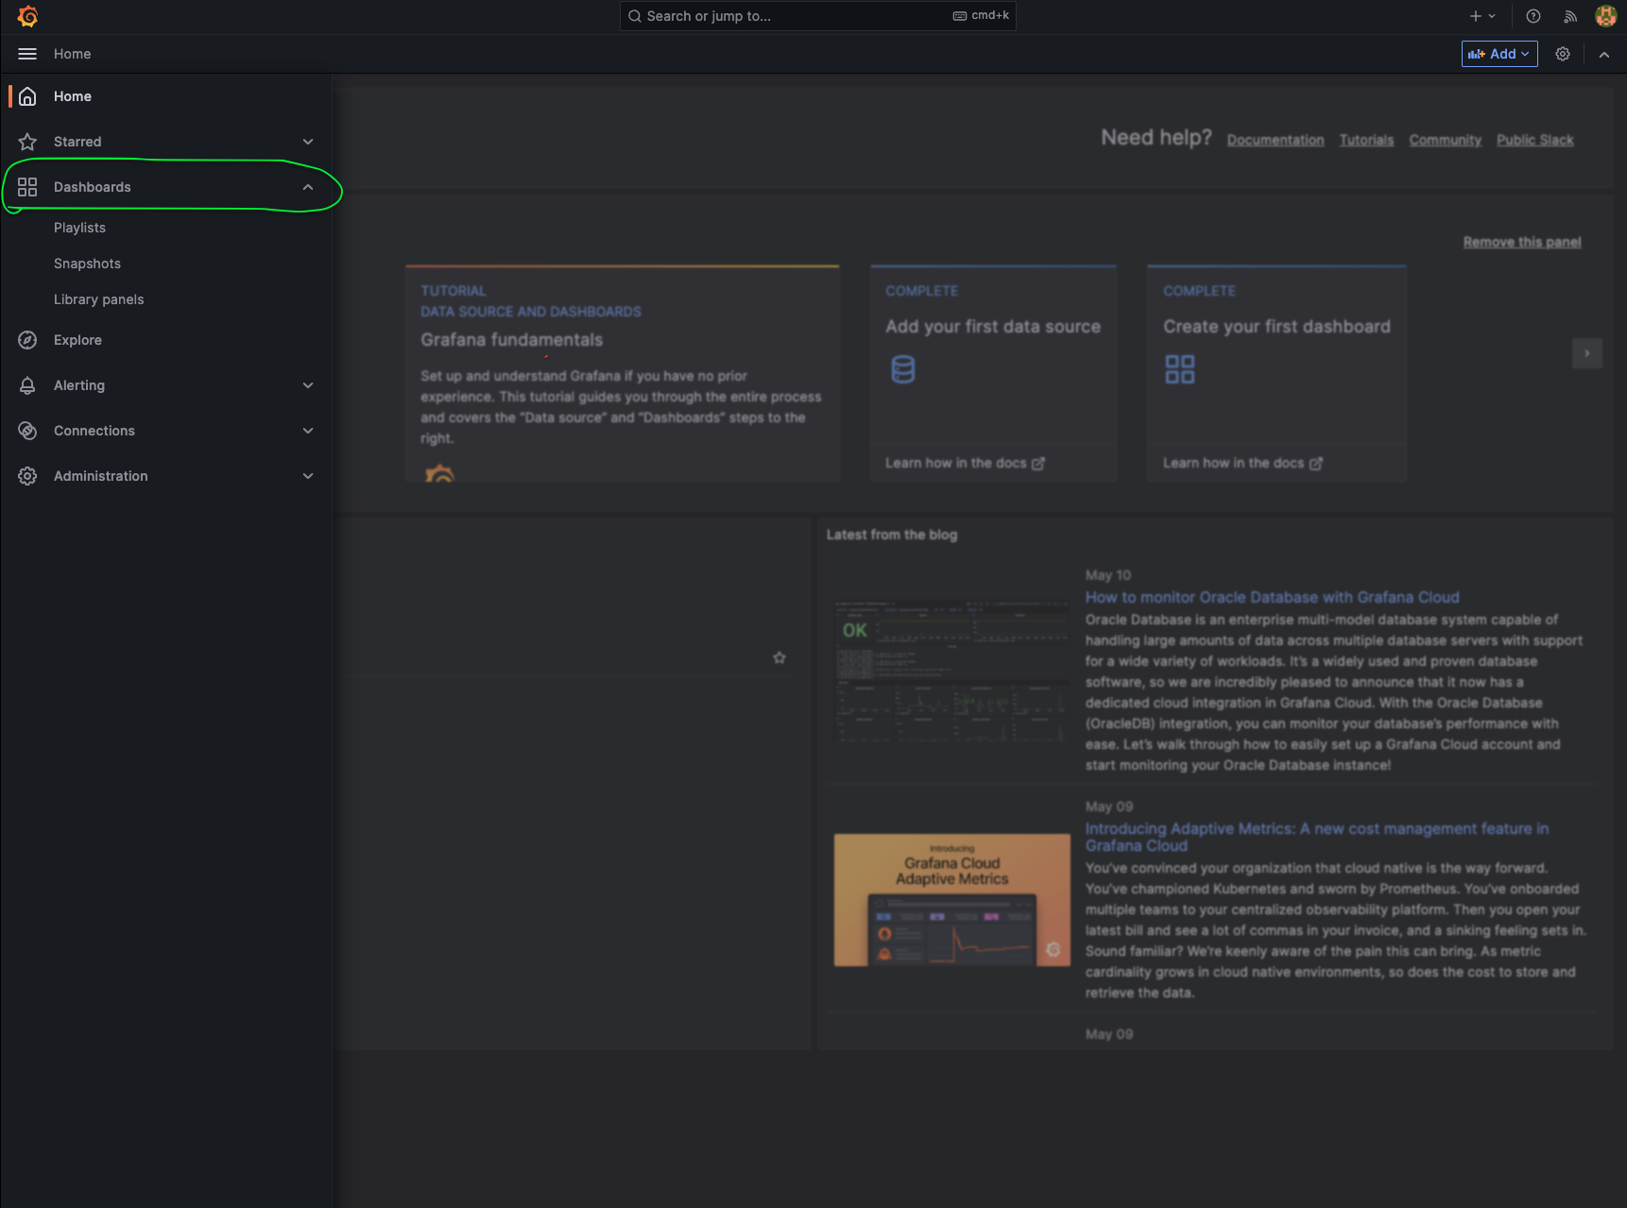
Task: Expand the Connections section chevron
Action: click(308, 431)
